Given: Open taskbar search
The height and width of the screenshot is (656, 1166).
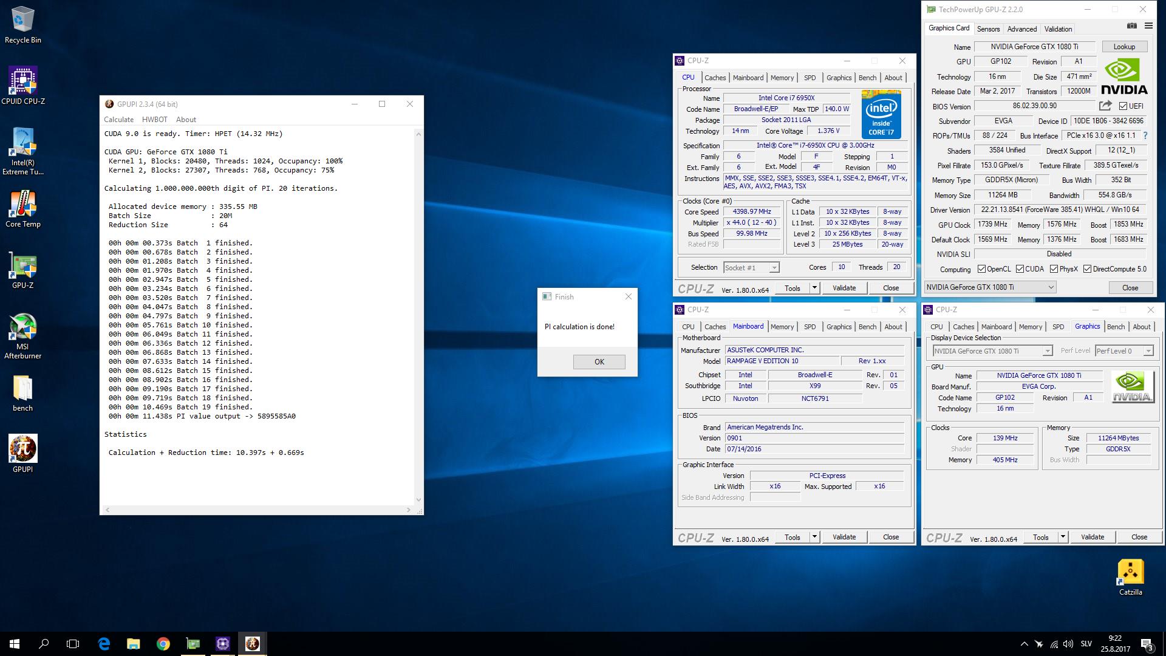Looking at the screenshot, I should pyautogui.click(x=44, y=644).
